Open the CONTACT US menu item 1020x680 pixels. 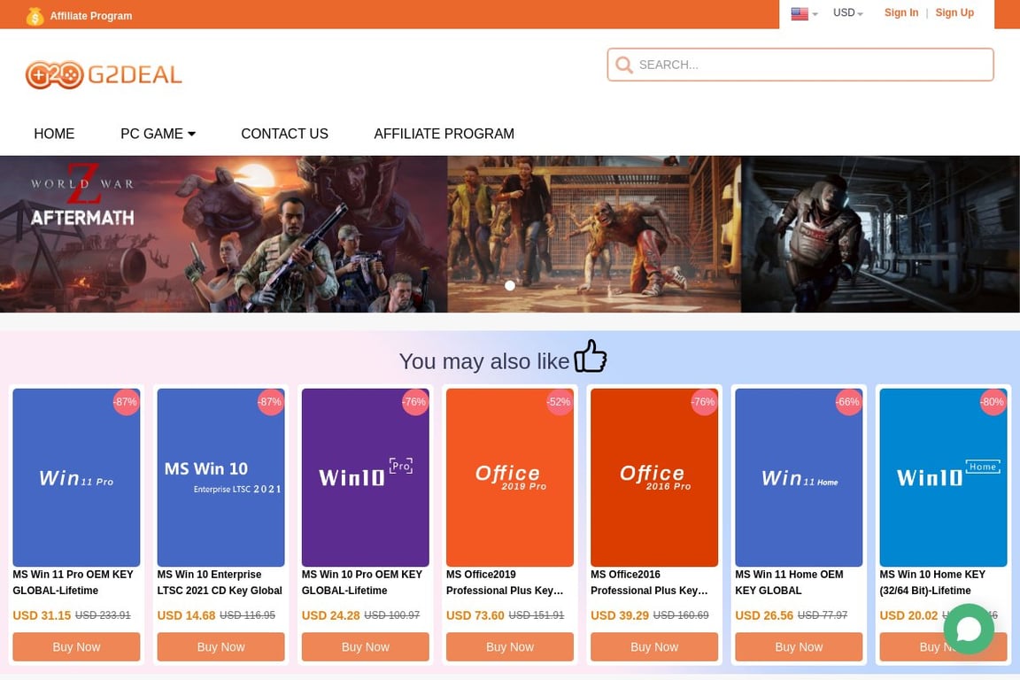point(284,134)
